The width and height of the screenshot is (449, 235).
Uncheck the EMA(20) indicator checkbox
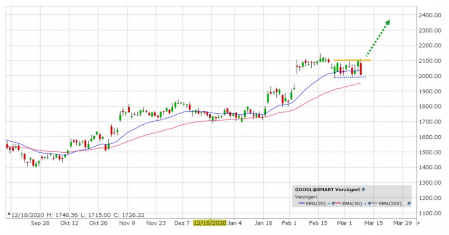click(x=329, y=203)
